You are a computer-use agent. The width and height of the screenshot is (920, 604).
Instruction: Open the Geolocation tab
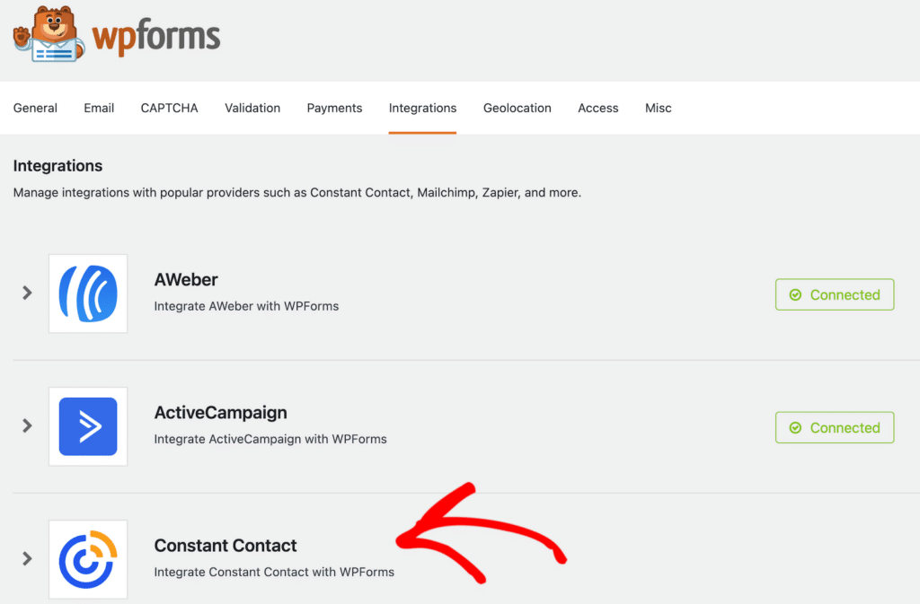pyautogui.click(x=517, y=108)
